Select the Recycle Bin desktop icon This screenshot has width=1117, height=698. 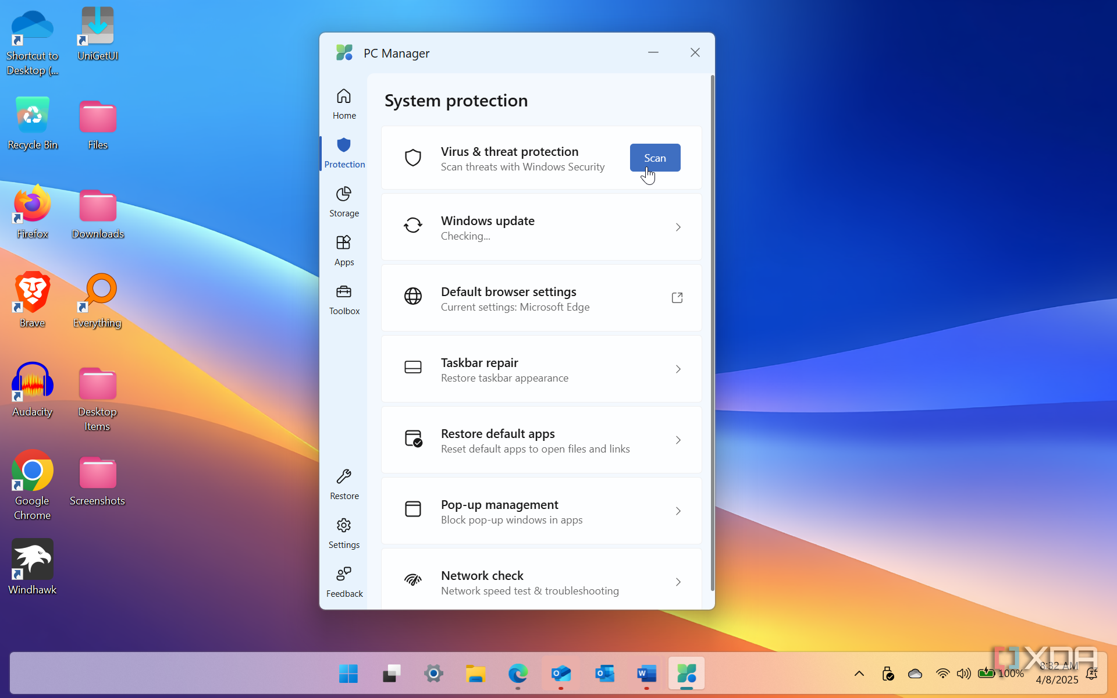(x=33, y=123)
